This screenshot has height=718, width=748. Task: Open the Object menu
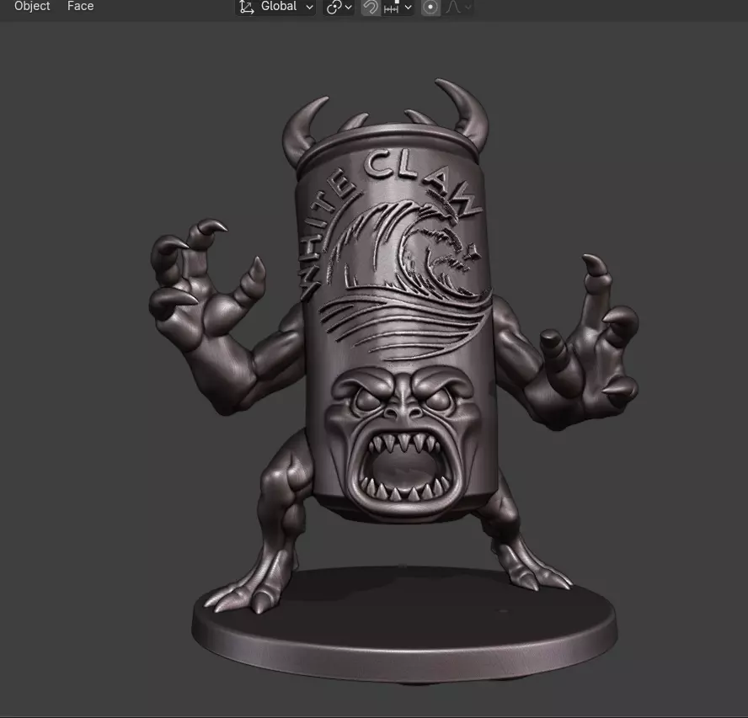(32, 6)
